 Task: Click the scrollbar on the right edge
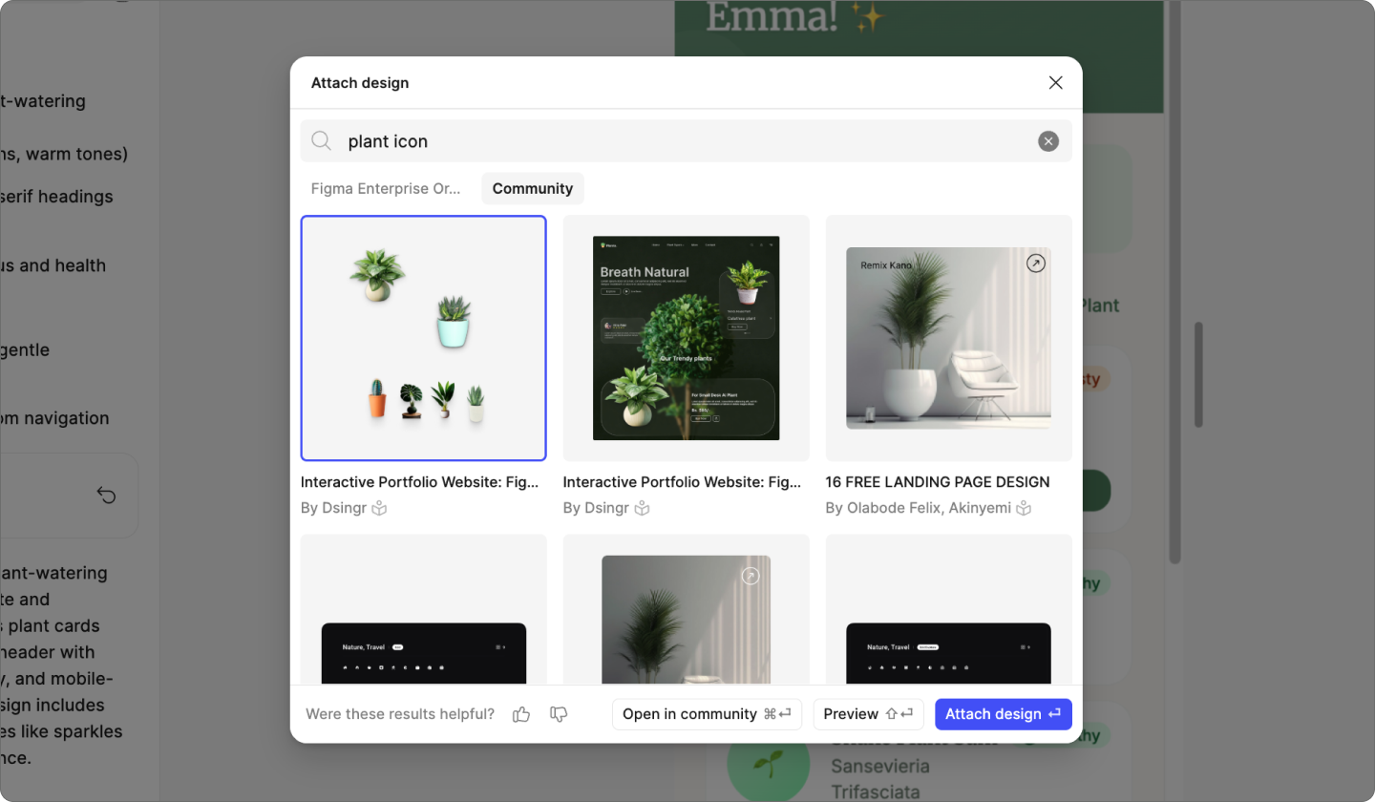point(1199,375)
